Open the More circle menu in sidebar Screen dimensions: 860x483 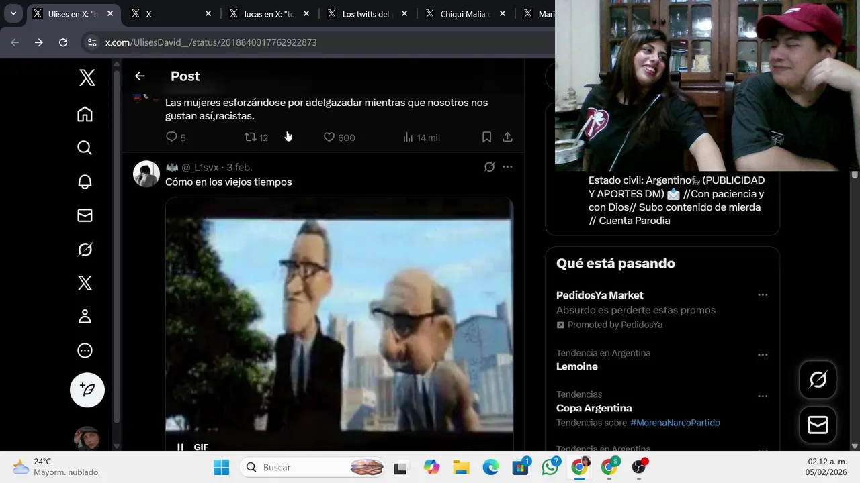coord(85,350)
